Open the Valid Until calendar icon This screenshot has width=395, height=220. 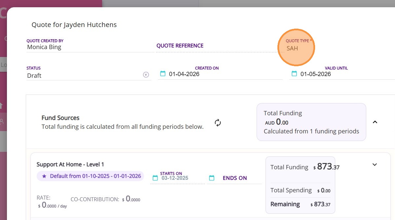[294, 74]
